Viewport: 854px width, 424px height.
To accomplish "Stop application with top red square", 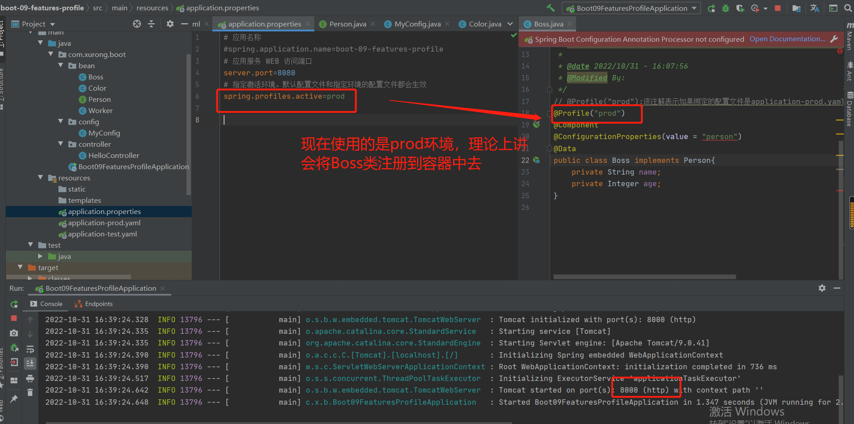I will click(778, 8).
